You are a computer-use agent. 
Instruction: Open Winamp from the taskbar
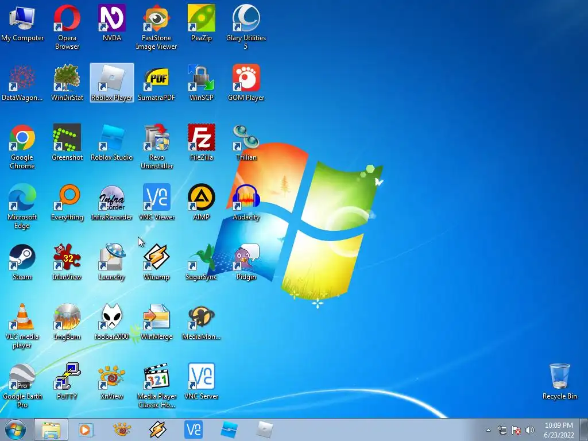point(157,430)
